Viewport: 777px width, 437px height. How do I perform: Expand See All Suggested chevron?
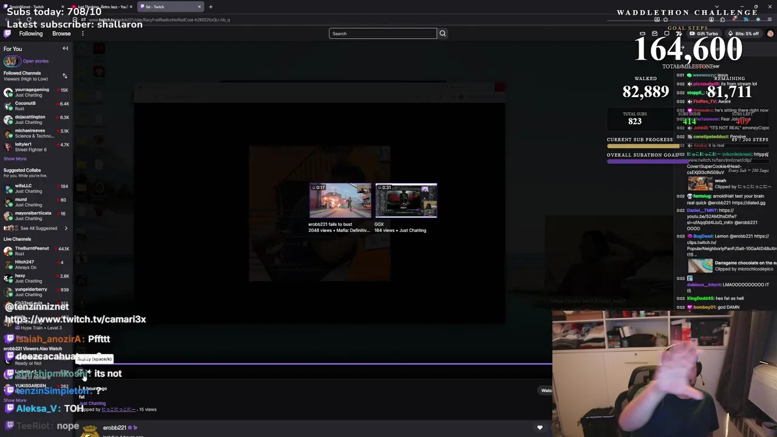point(66,228)
